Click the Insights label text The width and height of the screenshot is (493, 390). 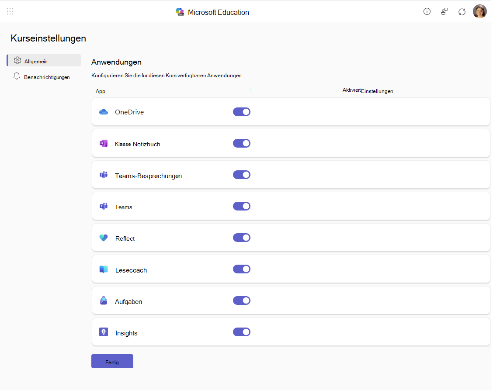coord(126,333)
